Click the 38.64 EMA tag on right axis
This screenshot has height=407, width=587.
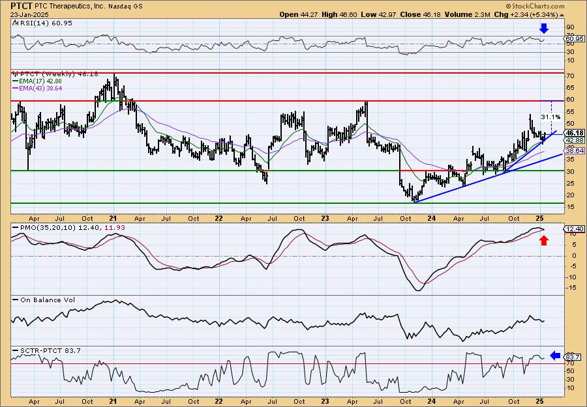574,150
